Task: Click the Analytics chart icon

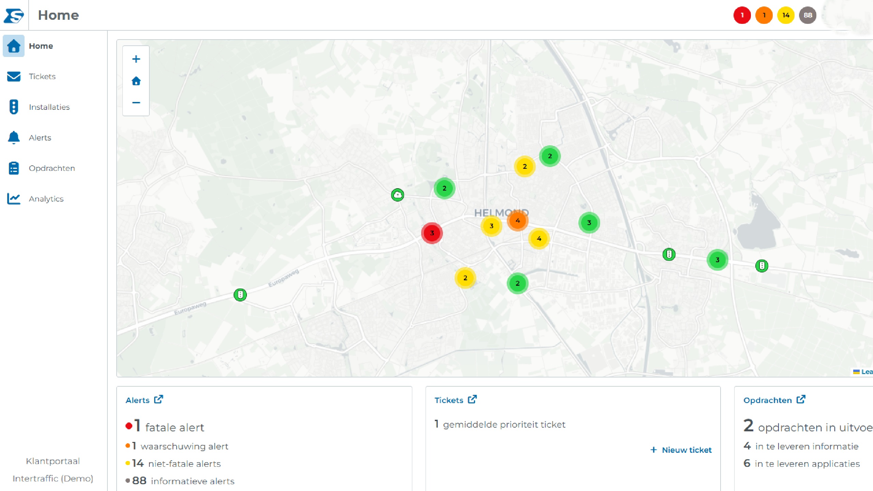Action: (14, 199)
